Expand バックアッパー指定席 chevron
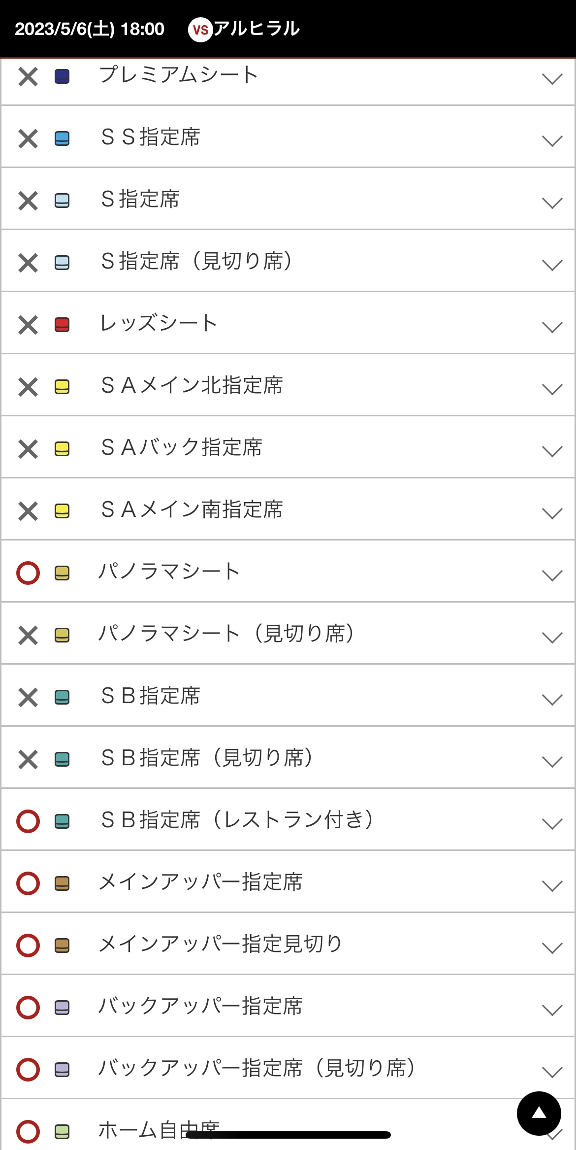576x1150 pixels. [x=552, y=1010]
